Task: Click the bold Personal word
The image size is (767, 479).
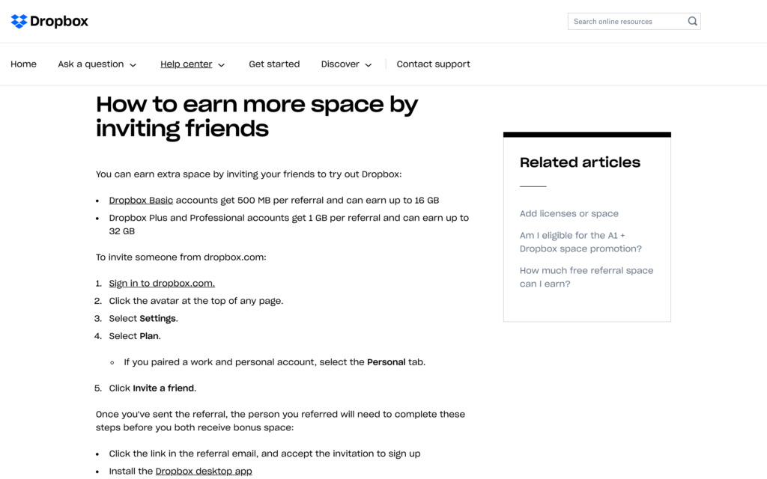Action: tap(386, 362)
